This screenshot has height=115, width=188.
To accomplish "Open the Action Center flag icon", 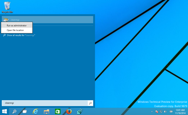I will point(156,112).
